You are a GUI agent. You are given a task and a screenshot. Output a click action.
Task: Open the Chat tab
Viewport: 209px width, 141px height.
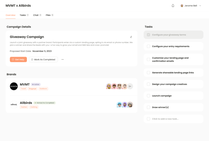pyautogui.click(x=37, y=15)
